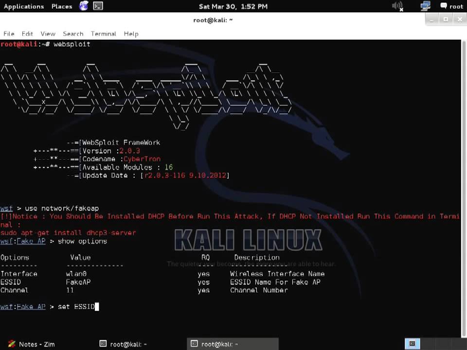Open the network connection icon
This screenshot has height=350, width=467.
pyautogui.click(x=425, y=6)
